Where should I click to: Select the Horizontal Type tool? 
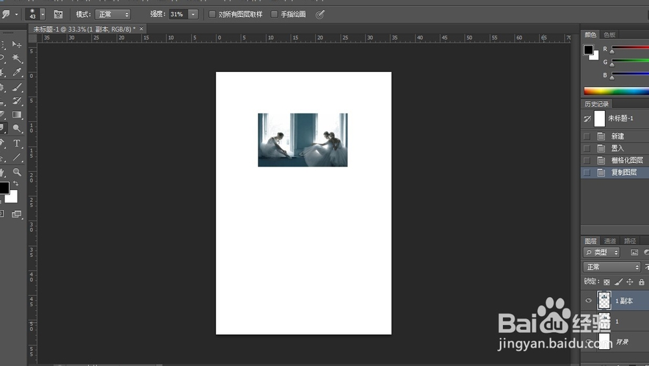[17, 143]
